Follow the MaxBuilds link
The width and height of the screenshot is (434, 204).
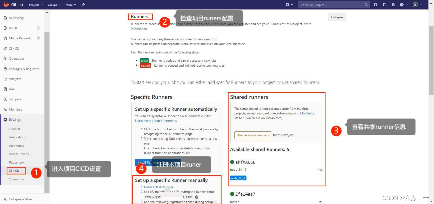[x=307, y=113]
